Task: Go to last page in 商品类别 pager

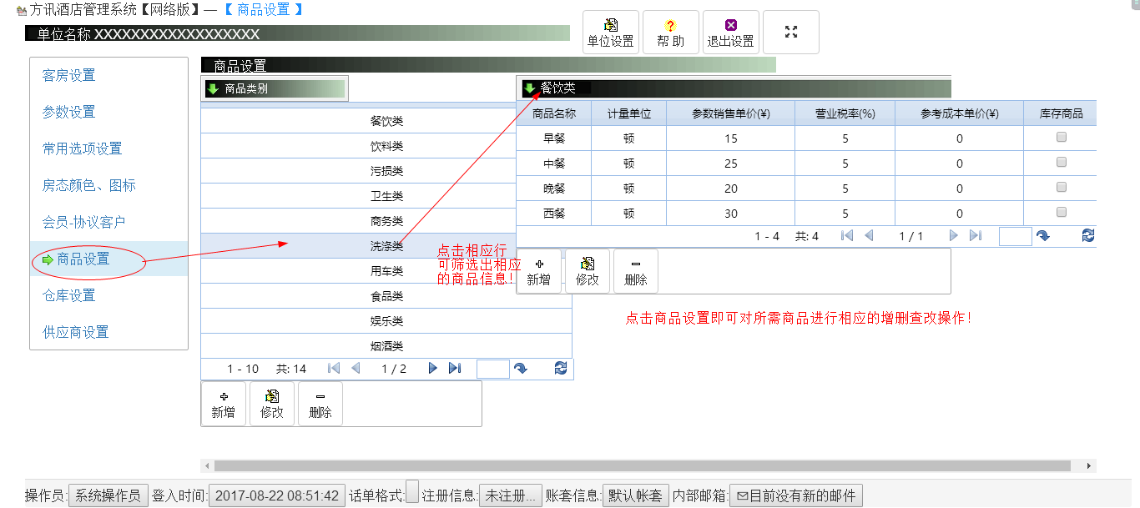Action: click(455, 368)
